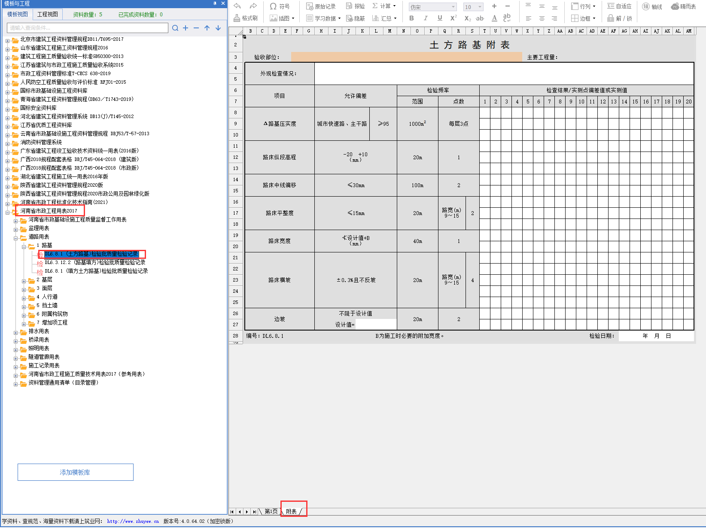Align text left
This screenshot has height=528, width=706.
coord(529,18)
